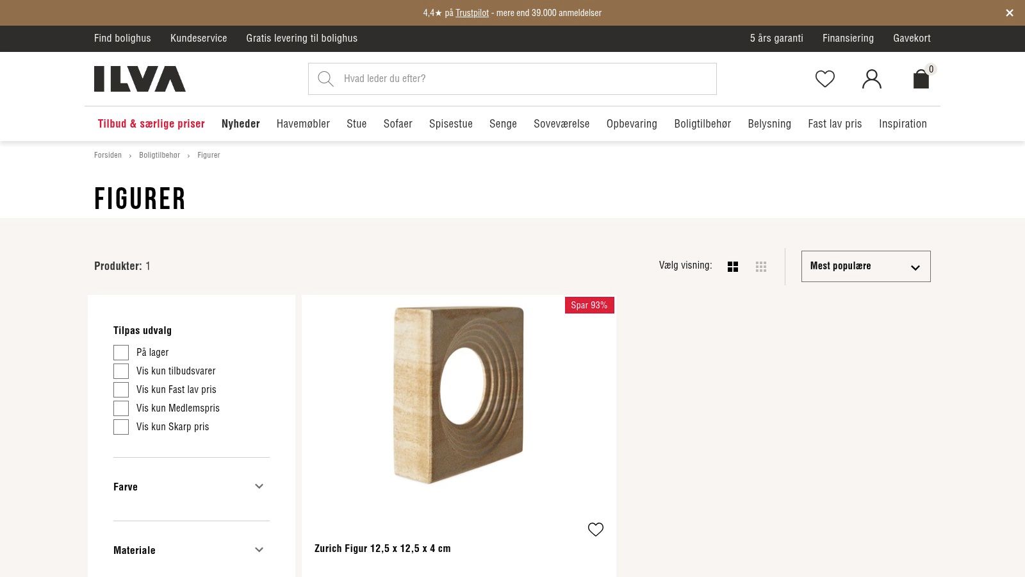This screenshot has height=577, width=1025.
Task: Open the Mest populære sort dropdown
Action: click(x=865, y=266)
